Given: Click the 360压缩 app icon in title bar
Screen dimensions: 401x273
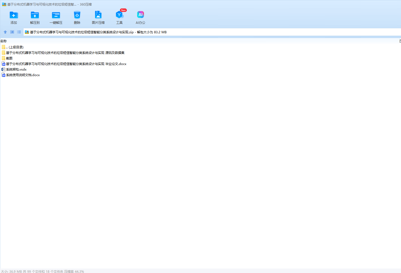Looking at the screenshot, I should (4, 4).
